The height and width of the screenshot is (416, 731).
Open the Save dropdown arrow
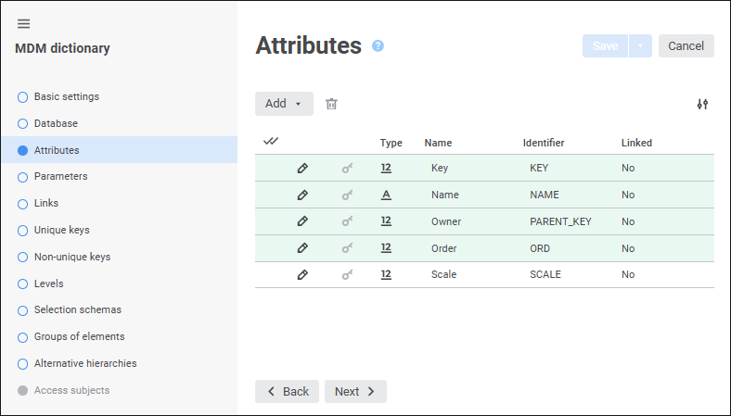[640, 46]
